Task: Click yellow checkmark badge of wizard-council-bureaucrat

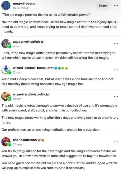Action: [x=66, y=68]
